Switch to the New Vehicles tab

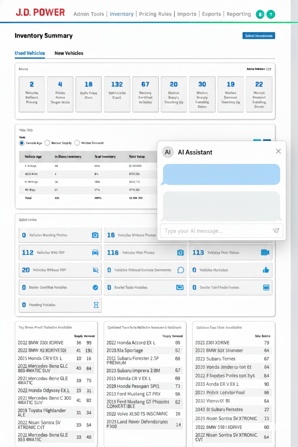click(69, 53)
